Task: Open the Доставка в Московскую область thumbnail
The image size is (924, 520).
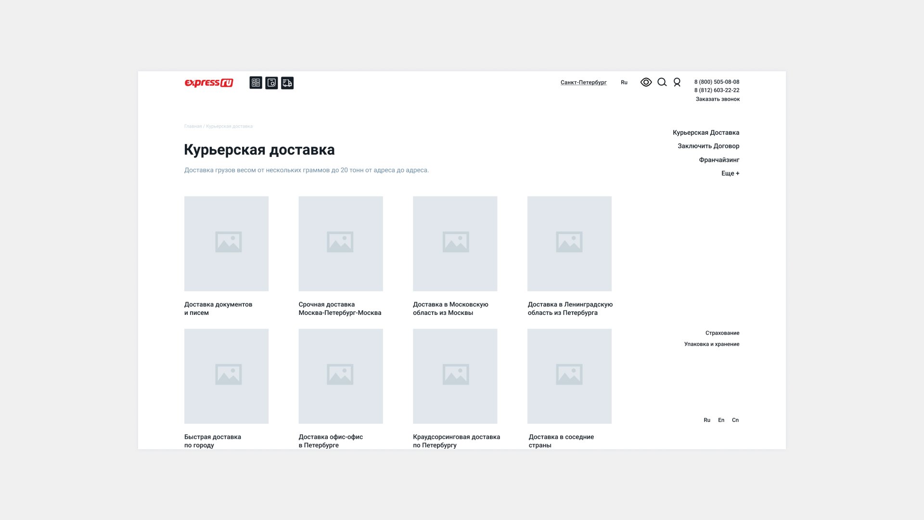Action: [x=455, y=244]
